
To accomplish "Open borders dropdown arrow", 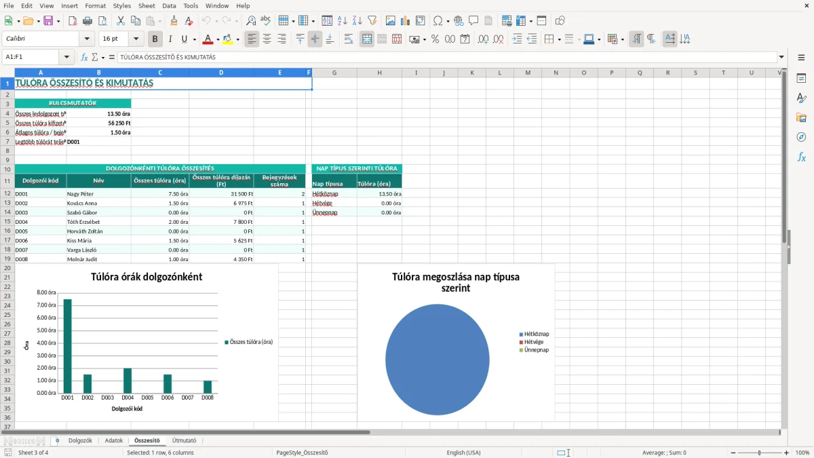I will click(558, 39).
